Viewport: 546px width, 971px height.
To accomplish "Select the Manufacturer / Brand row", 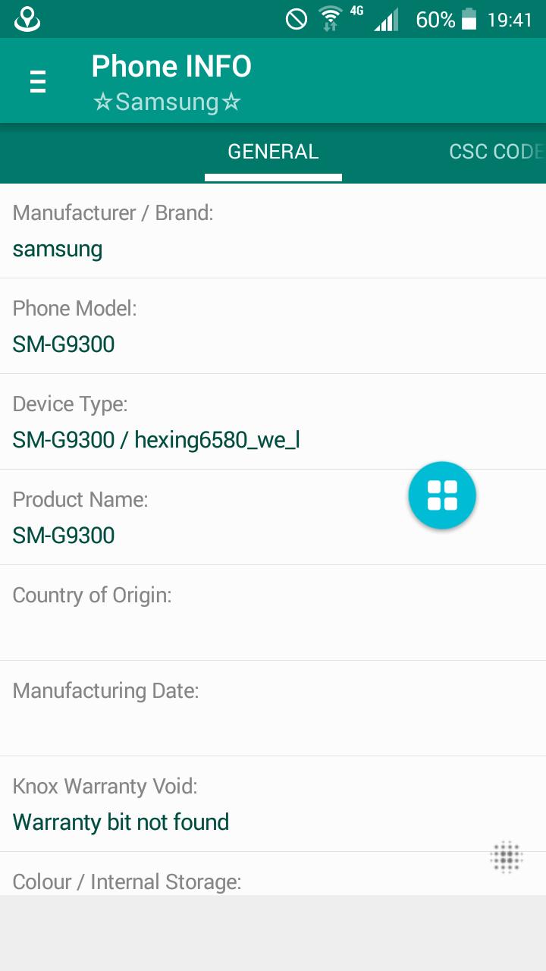I will [273, 231].
